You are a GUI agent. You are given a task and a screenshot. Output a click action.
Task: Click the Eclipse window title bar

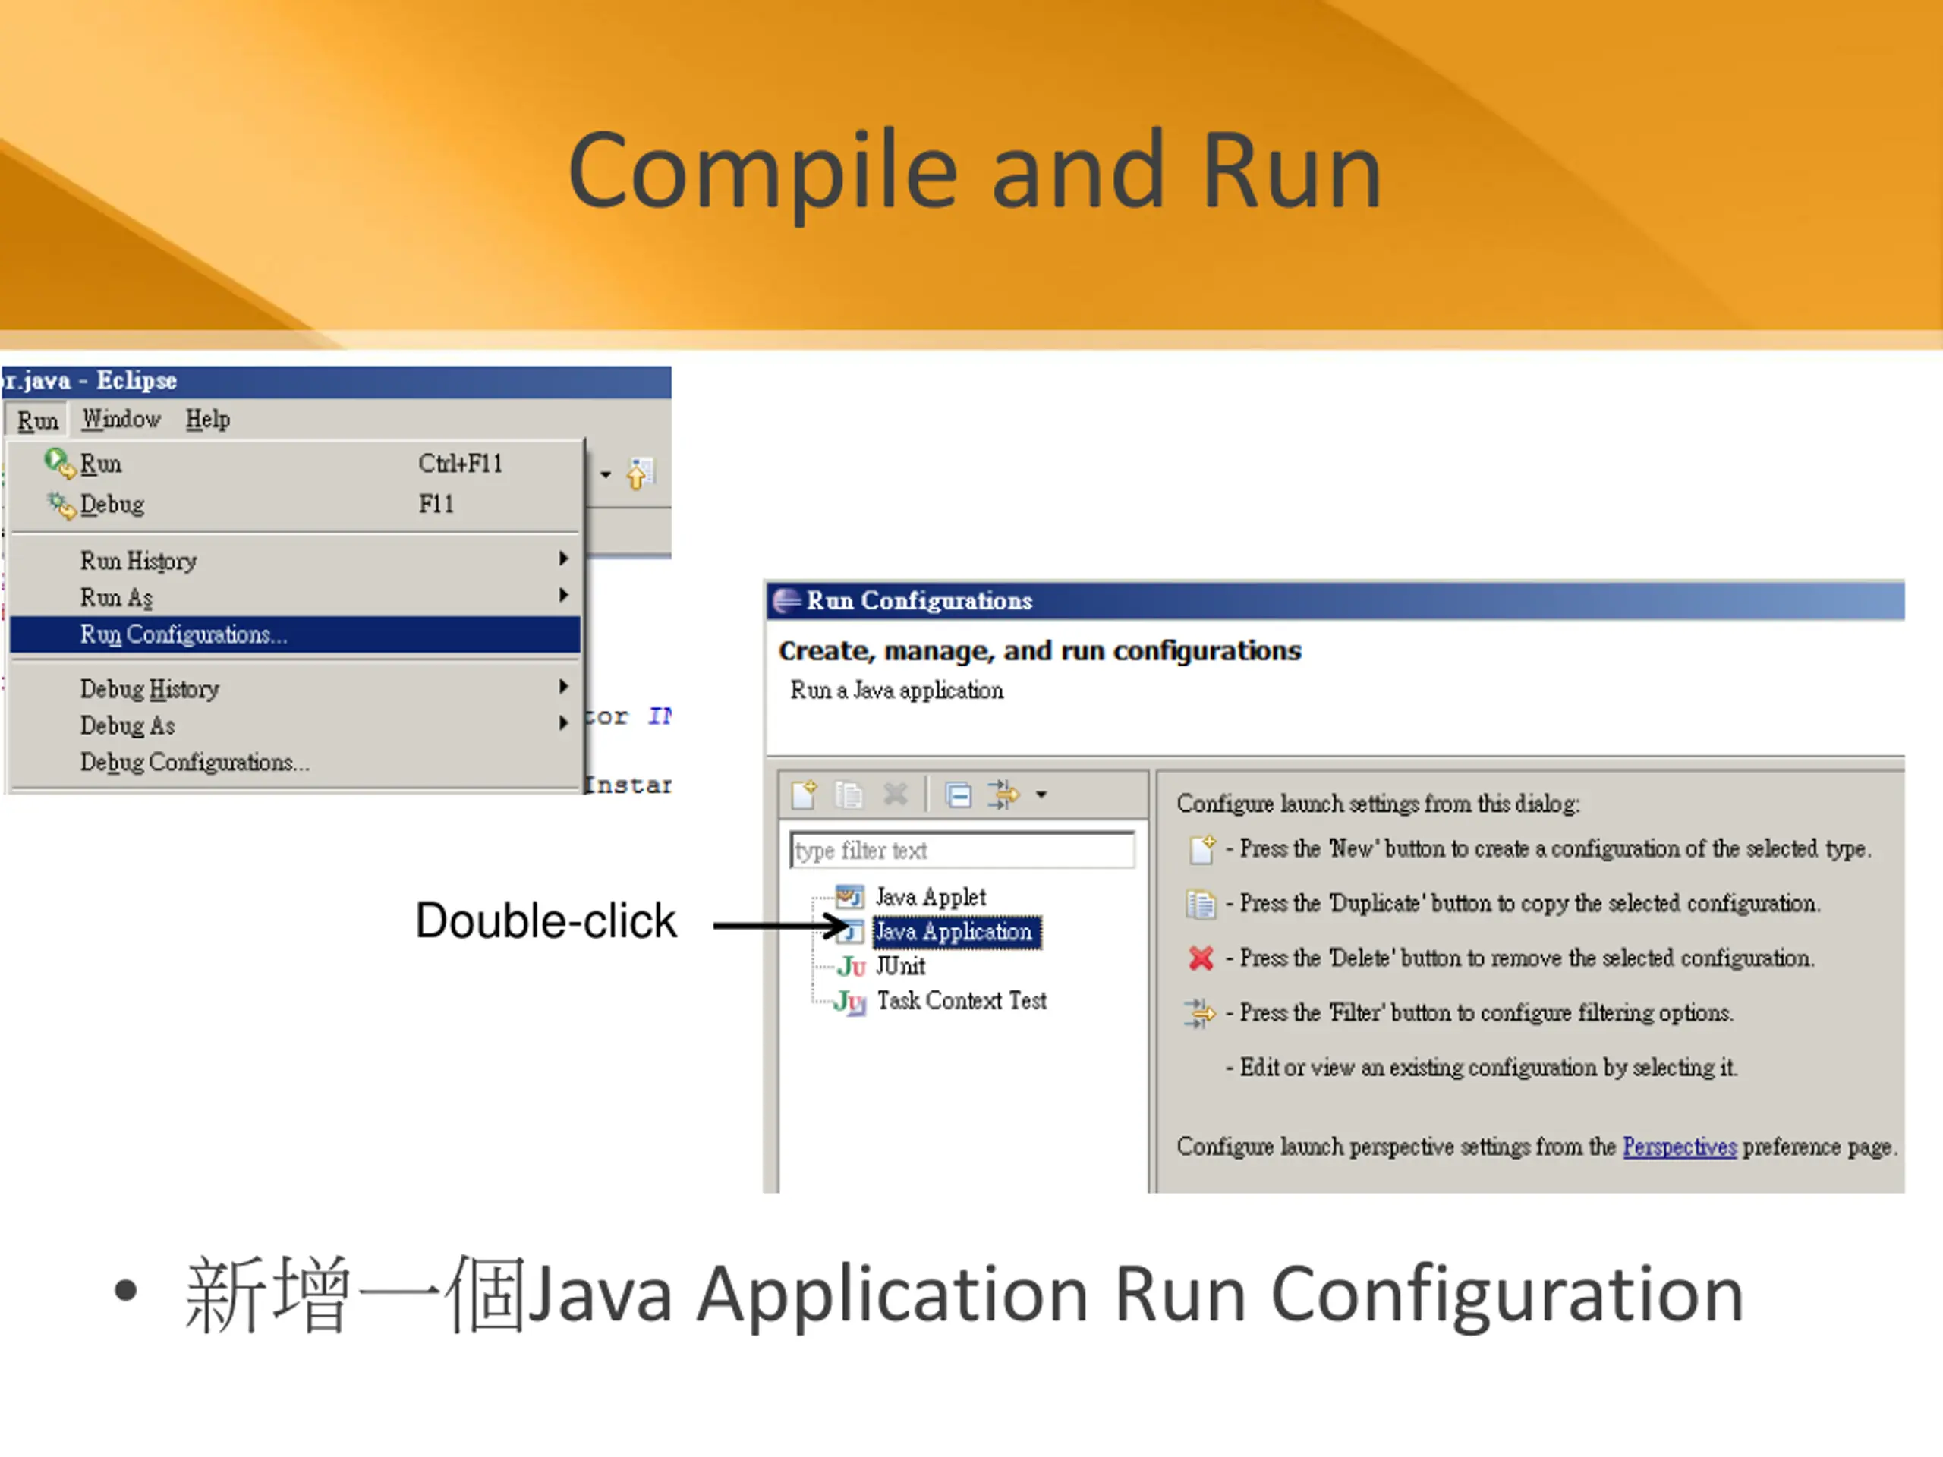tap(336, 381)
